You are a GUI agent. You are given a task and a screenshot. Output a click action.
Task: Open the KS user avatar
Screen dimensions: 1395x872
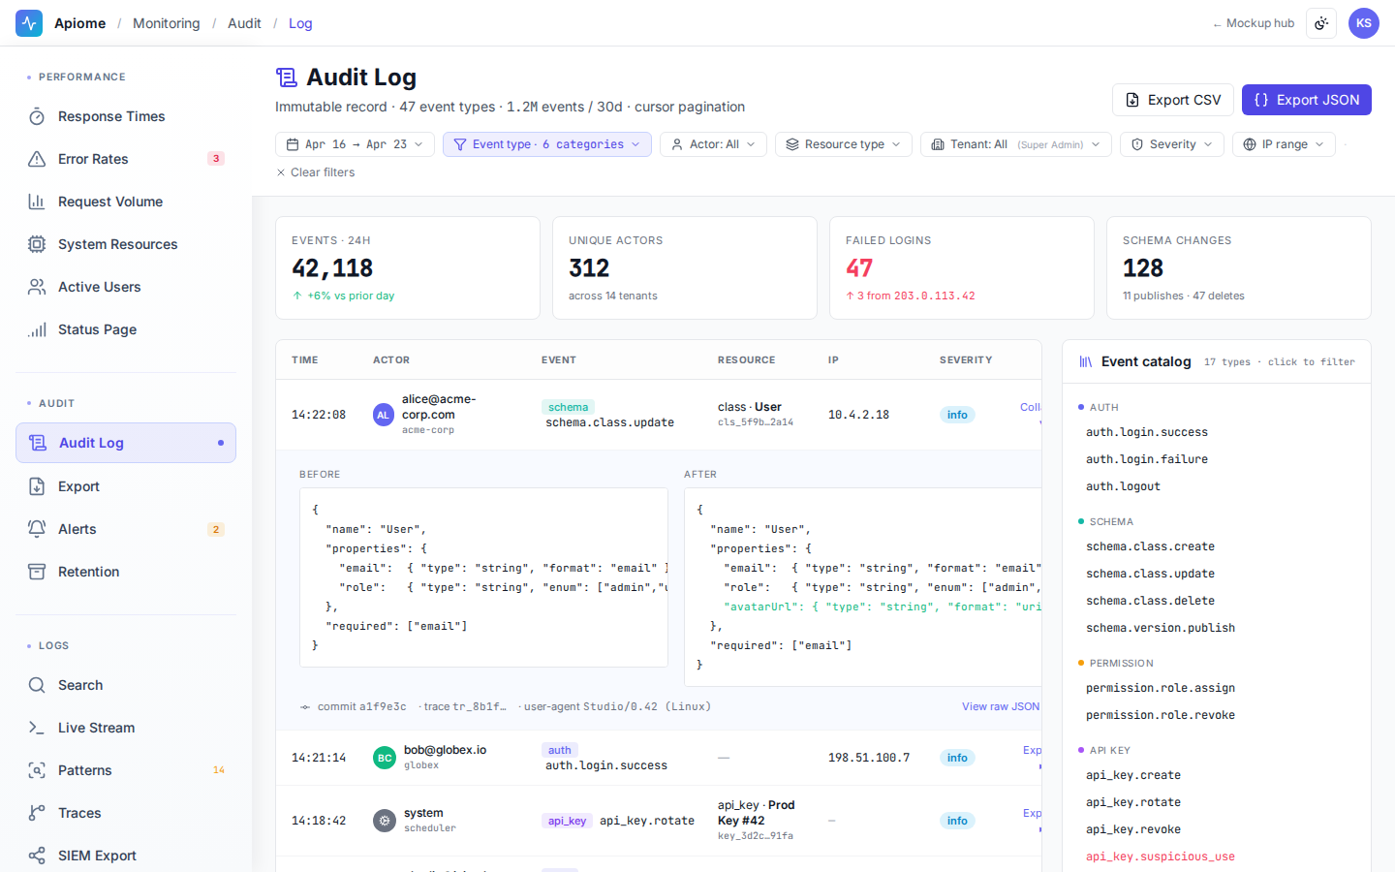1364,23
